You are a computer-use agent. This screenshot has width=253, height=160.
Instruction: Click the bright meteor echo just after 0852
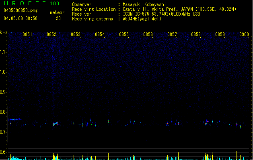coord(56,124)
